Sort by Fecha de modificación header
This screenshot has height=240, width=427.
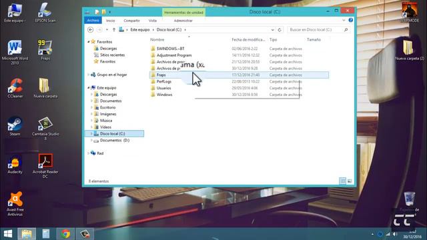(x=248, y=40)
